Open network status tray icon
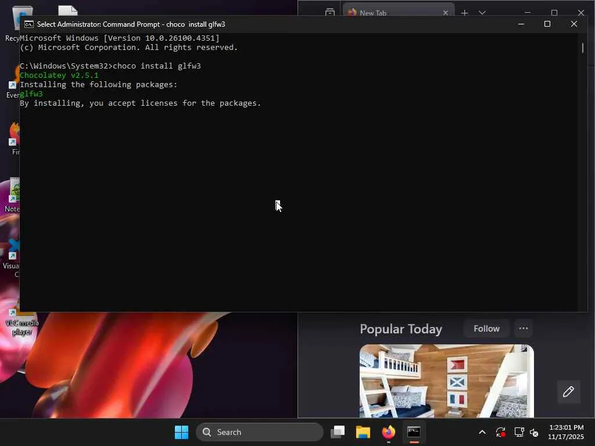595x446 pixels. [x=519, y=432]
